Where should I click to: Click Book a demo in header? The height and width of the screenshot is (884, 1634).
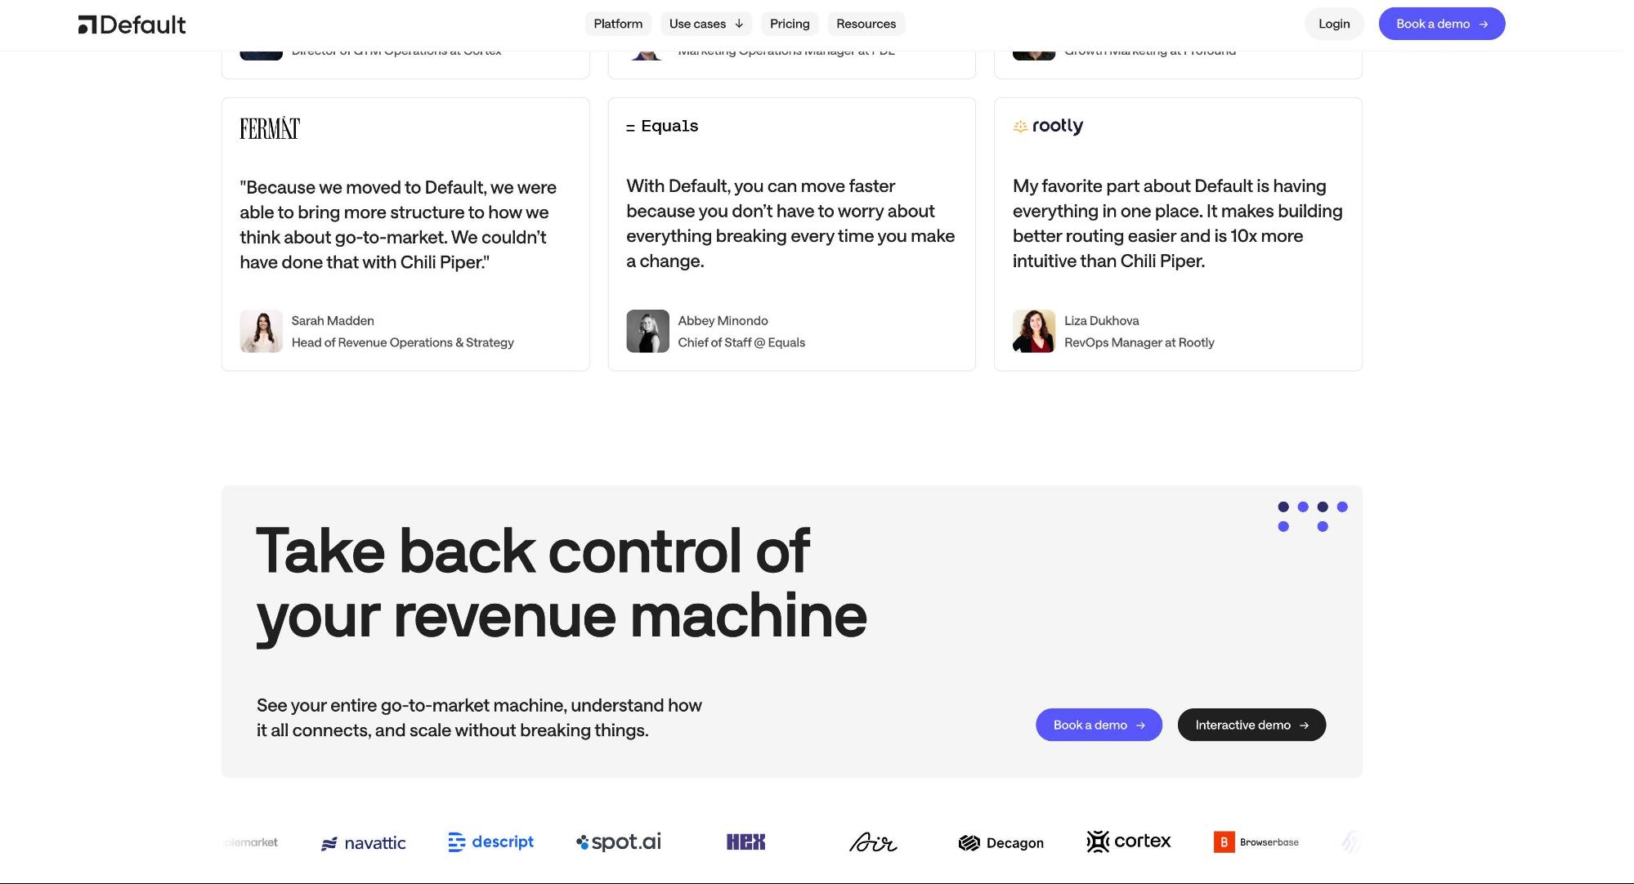pos(1441,24)
